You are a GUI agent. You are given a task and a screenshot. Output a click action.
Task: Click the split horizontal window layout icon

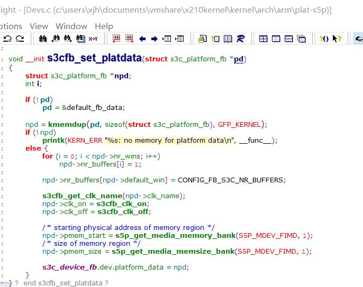coord(288,39)
